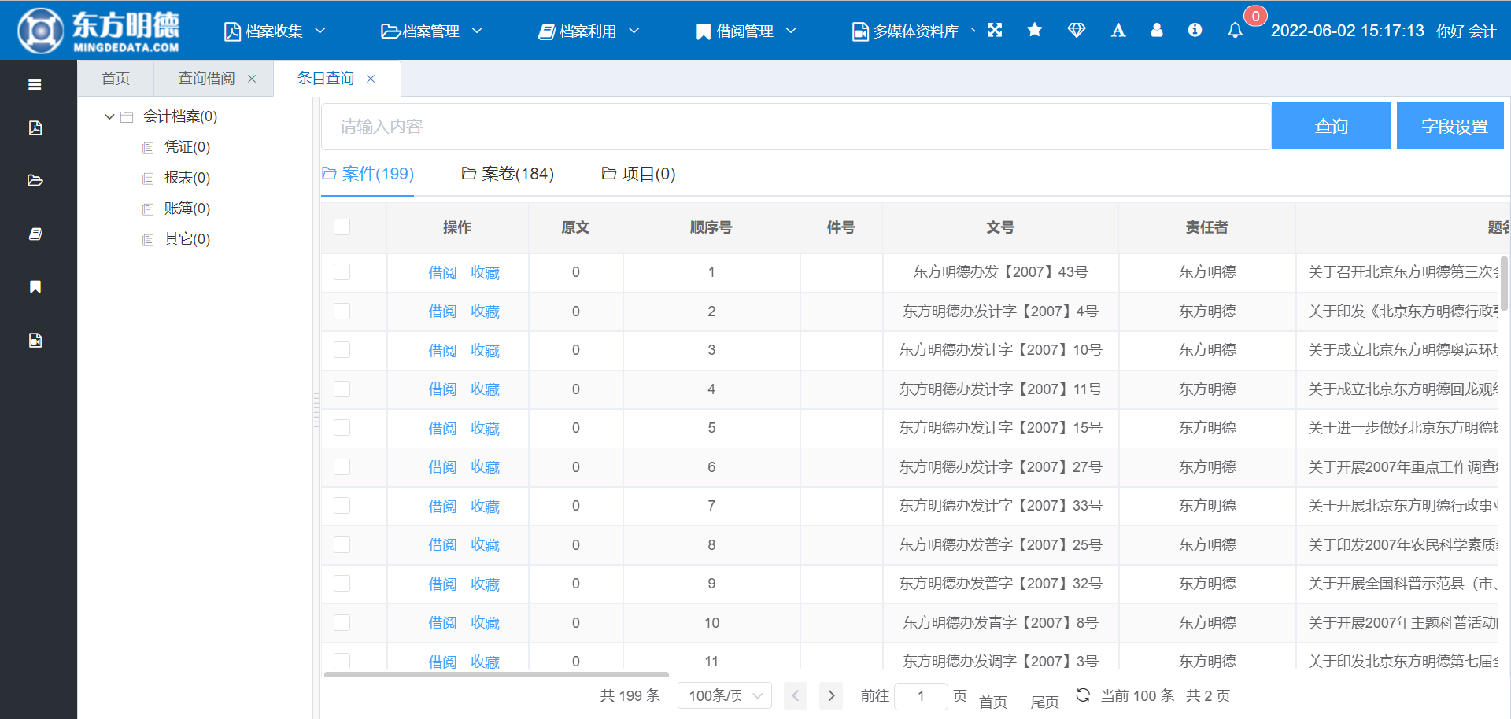Close the 查询借阅 tab
The height and width of the screenshot is (719, 1511).
tap(251, 78)
